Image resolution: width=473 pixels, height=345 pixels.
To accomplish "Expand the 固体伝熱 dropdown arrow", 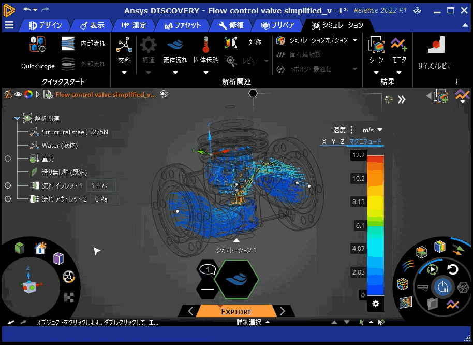I will click(x=206, y=73).
